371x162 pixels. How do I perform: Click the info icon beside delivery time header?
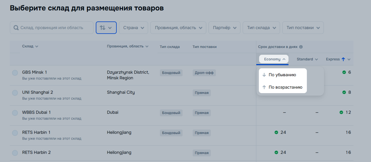[301, 47]
